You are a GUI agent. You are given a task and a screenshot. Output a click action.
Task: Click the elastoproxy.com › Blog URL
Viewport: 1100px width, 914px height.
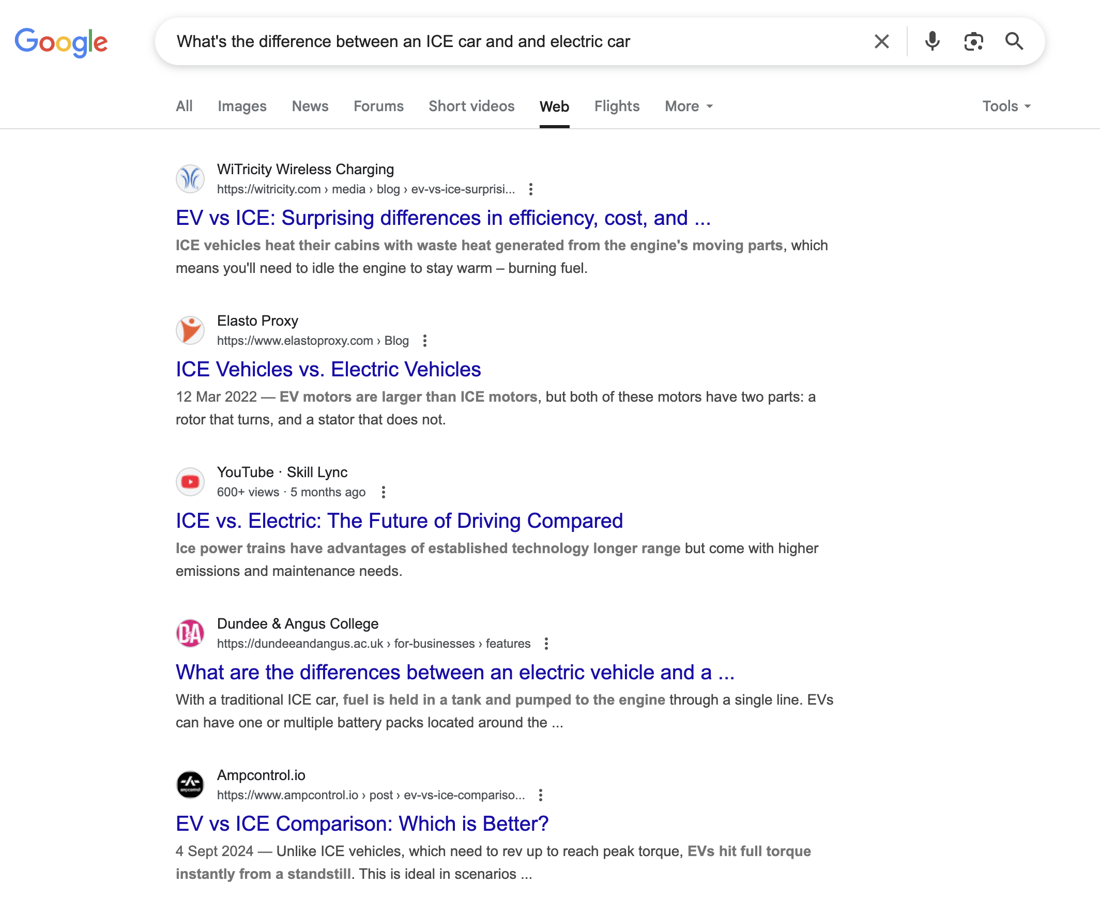[313, 341]
